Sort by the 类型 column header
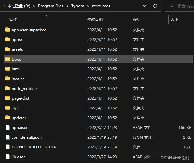Image resolution: width=194 pixels, height=163 pixels. (137, 20)
